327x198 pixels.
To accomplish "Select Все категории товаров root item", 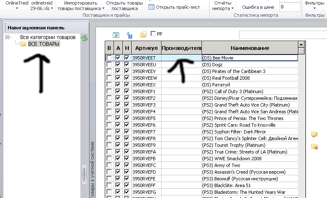I will click(48, 37).
